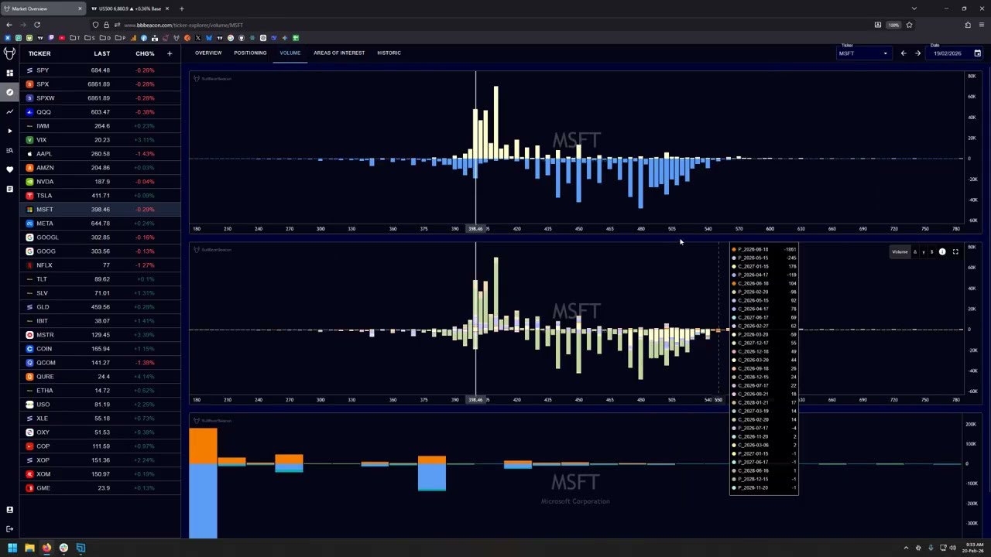
Task: Open a new browser tab
Action: pyautogui.click(x=181, y=9)
